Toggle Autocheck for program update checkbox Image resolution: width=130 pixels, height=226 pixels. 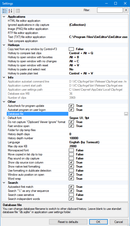click(x=71, y=106)
